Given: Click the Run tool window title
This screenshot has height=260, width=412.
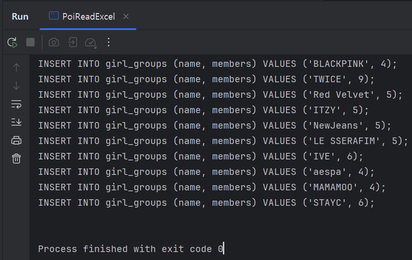Looking at the screenshot, I should pos(20,16).
